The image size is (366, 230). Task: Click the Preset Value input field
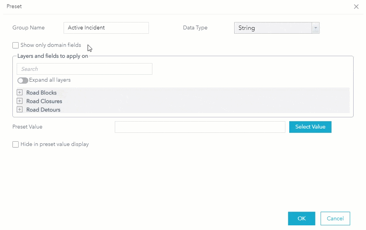200,127
